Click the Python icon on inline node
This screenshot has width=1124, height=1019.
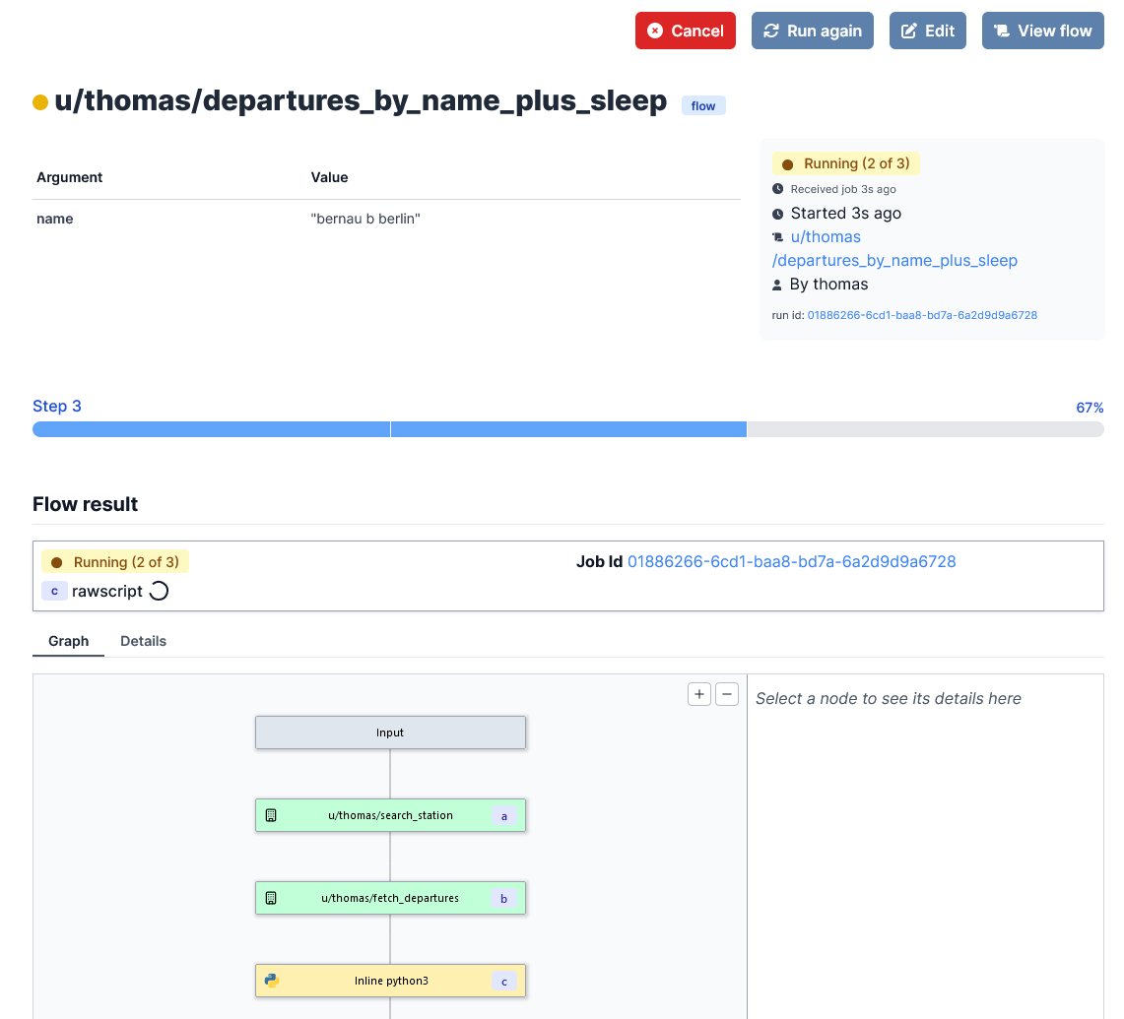272,981
